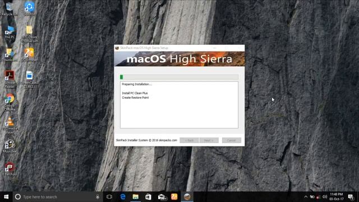Click the Type here to search box
The image size is (359, 202).
pyautogui.click(x=57, y=197)
